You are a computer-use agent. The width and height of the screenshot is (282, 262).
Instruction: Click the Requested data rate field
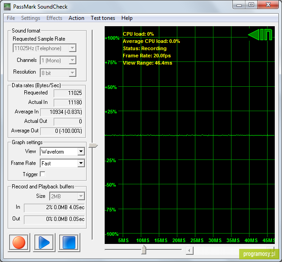68,93
